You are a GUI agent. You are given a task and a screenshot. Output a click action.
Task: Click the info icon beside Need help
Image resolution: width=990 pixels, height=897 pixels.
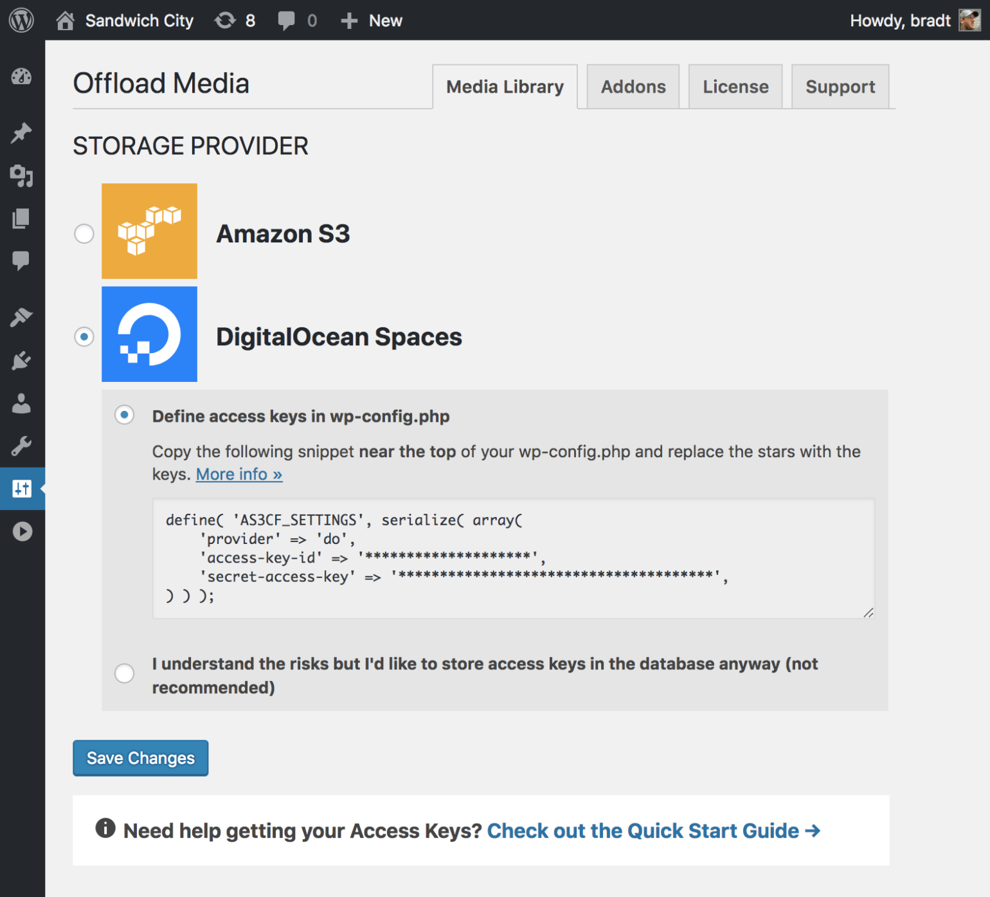(x=105, y=828)
